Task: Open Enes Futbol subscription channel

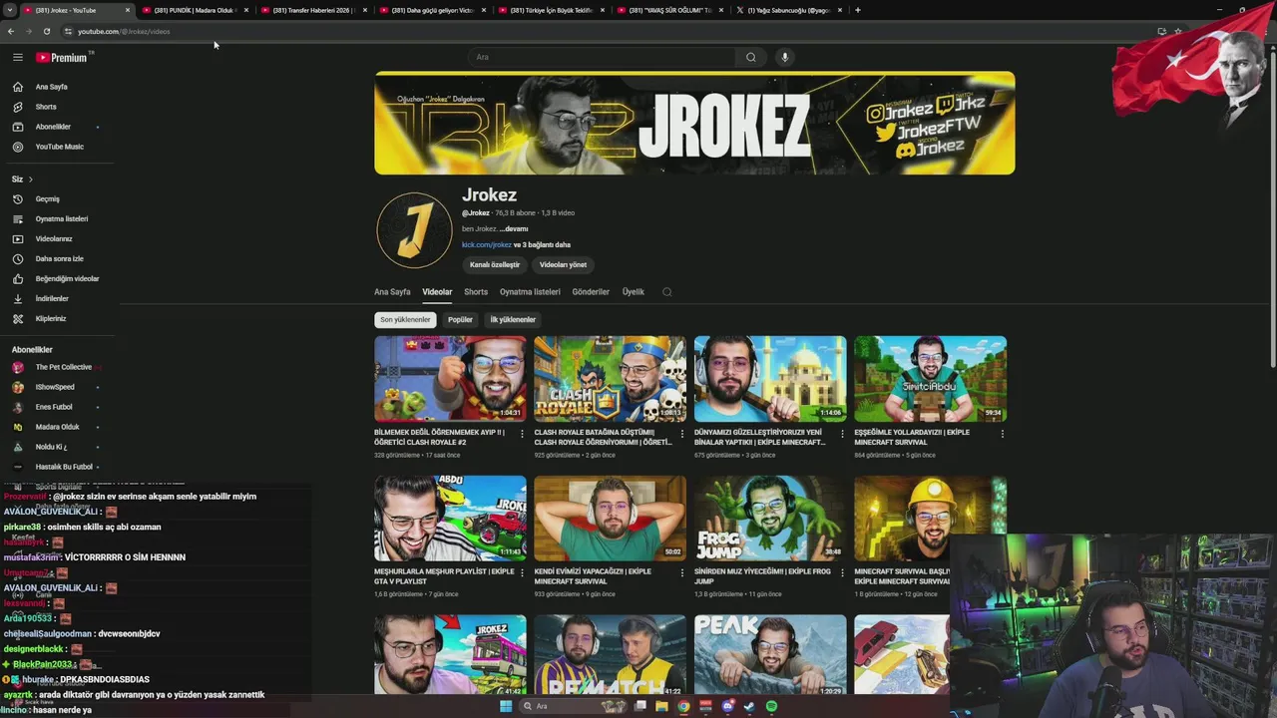Action: point(54,407)
